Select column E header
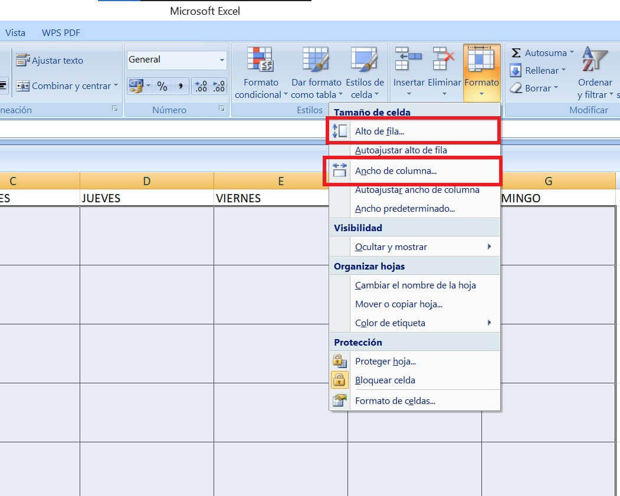 271,181
